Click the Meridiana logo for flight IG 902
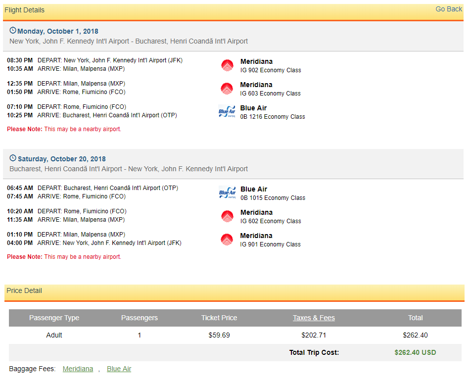The width and height of the screenshot is (470, 385). coord(227,64)
